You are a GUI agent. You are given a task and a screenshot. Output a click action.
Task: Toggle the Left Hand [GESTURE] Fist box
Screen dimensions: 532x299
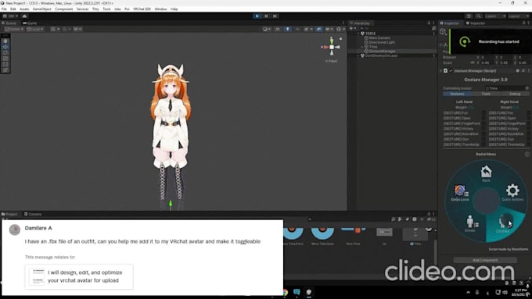483,112
